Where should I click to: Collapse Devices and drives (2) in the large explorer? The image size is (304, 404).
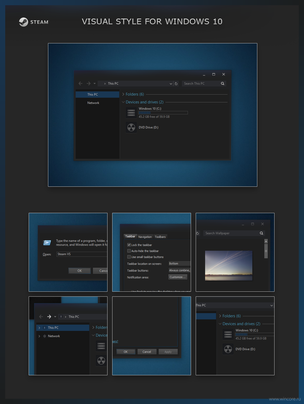pos(123,102)
